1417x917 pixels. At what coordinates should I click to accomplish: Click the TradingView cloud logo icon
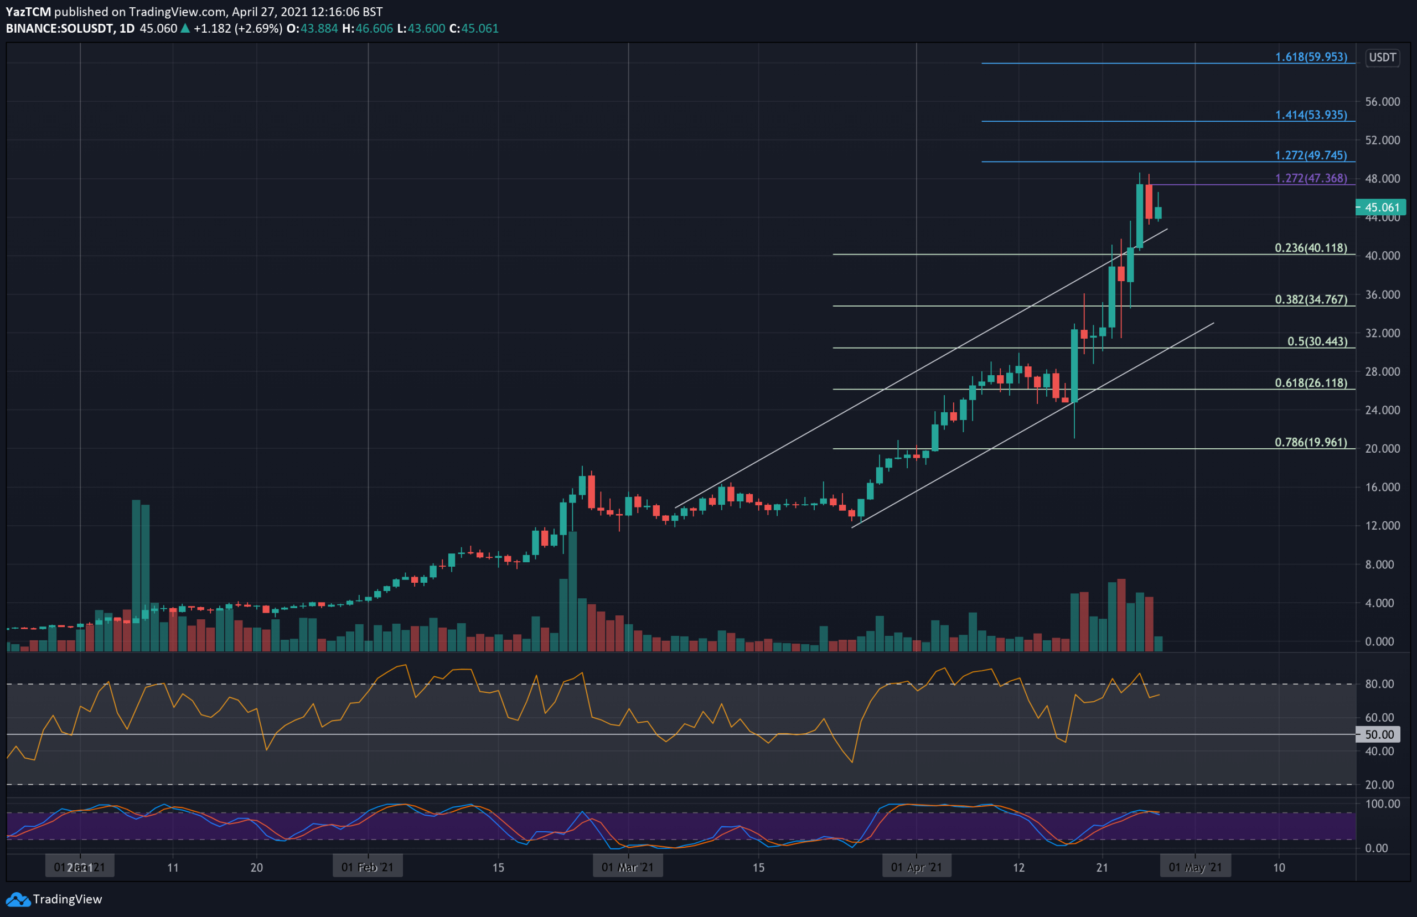(17, 899)
